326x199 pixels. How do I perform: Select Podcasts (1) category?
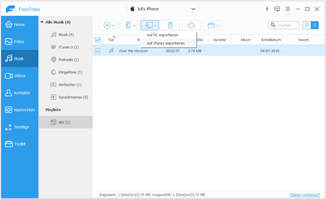[66, 60]
